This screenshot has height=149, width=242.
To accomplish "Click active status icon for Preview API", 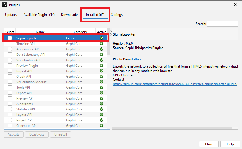I will (x=101, y=98).
